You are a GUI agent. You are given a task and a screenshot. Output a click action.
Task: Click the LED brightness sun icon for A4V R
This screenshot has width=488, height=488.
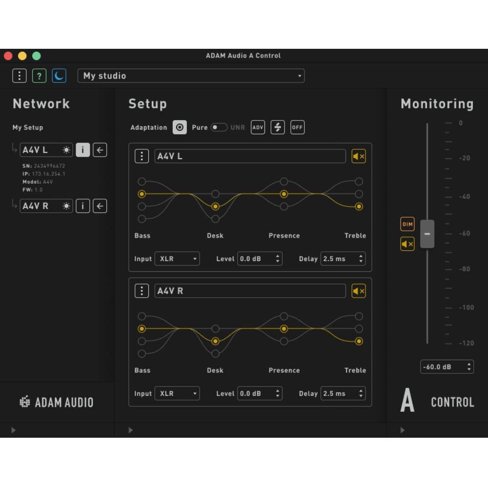(66, 206)
